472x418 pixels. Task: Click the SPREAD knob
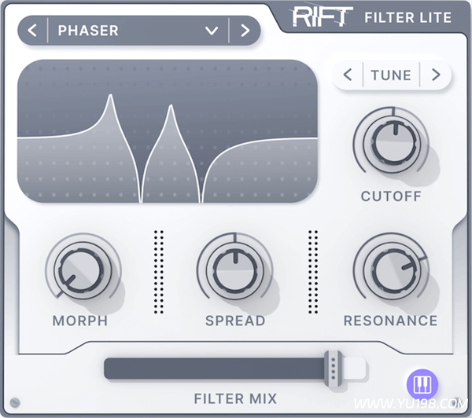pyautogui.click(x=235, y=269)
